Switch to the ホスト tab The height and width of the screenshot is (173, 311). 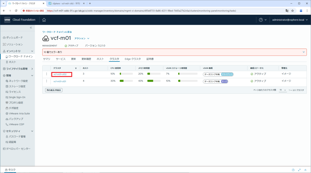point(100,59)
